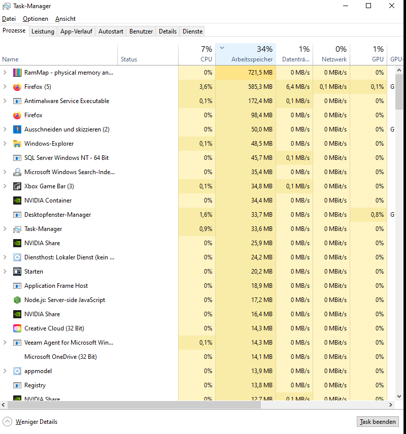Expand Antimalware Service Executable row
406x434 pixels.
[5, 101]
